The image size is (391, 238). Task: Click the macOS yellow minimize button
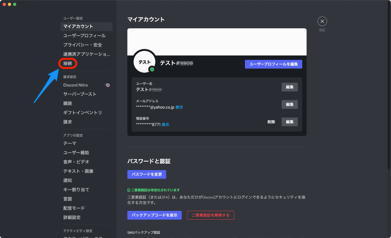pyautogui.click(x=9, y=4)
